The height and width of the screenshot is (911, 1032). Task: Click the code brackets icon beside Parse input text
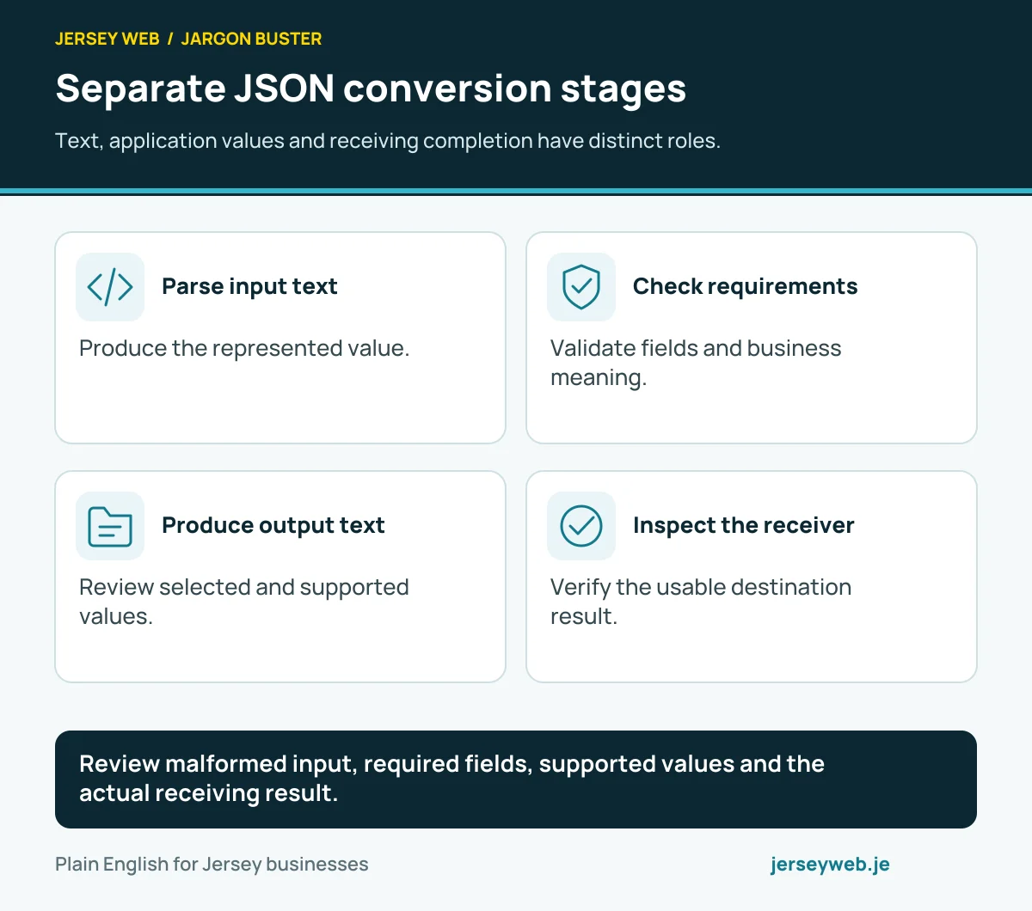click(110, 287)
